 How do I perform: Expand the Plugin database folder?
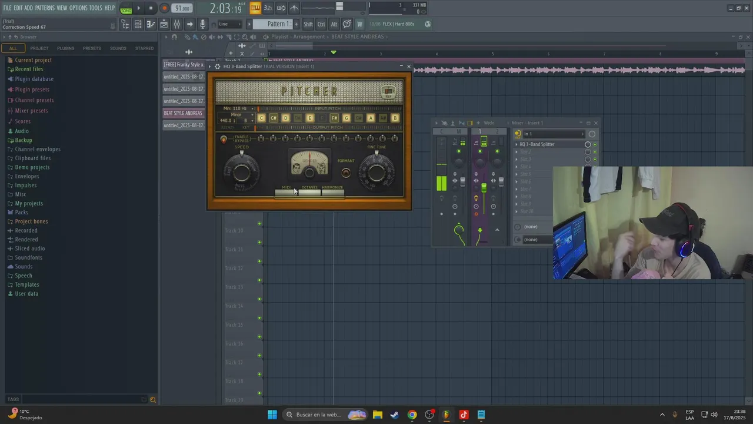(34, 79)
